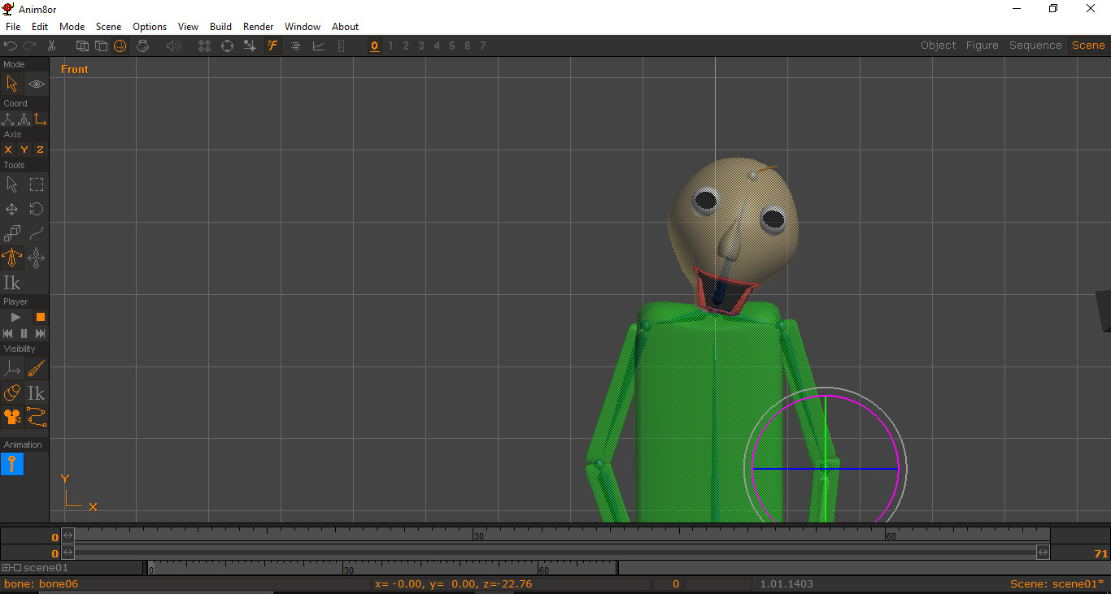The height and width of the screenshot is (594, 1111).
Task: Switch to the Figure mode tab
Action: pyautogui.click(x=982, y=45)
